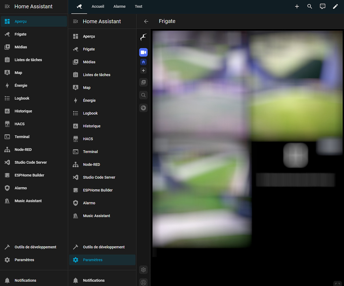Viewport: 344px width, 286px height.
Task: Open the assistant chat icon in top bar
Action: pyautogui.click(x=322, y=6)
